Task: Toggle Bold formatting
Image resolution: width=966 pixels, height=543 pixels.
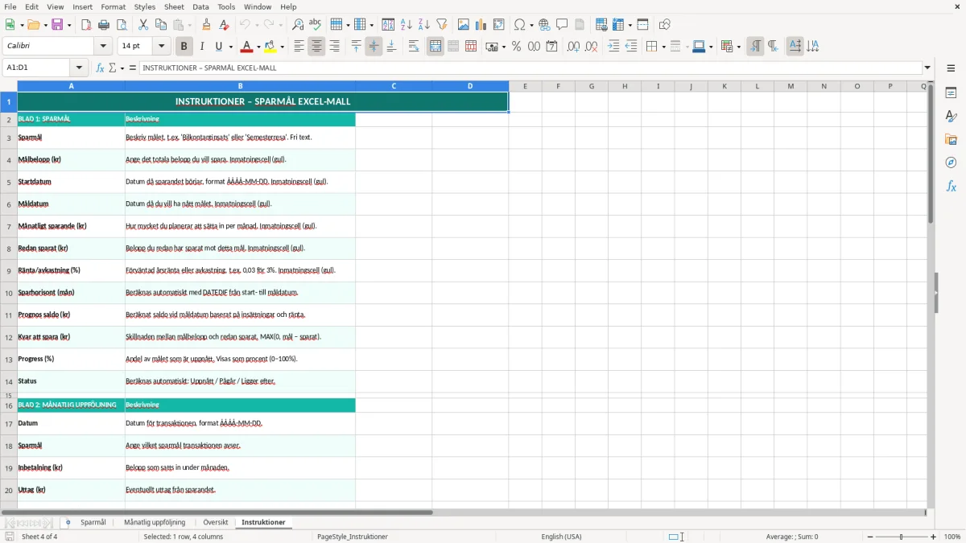Action: tap(184, 47)
